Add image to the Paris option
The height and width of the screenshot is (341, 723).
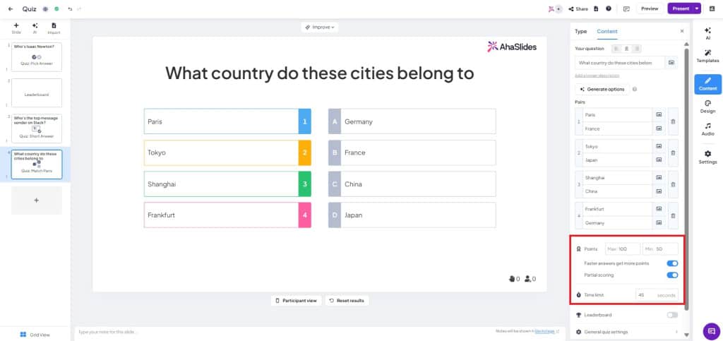tap(659, 115)
